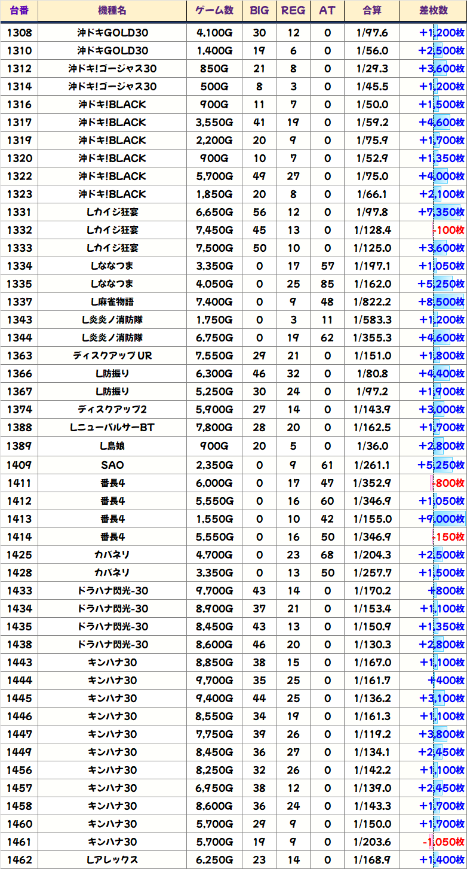
Task: Click SAO machine name in row 1409
Action: point(112,465)
